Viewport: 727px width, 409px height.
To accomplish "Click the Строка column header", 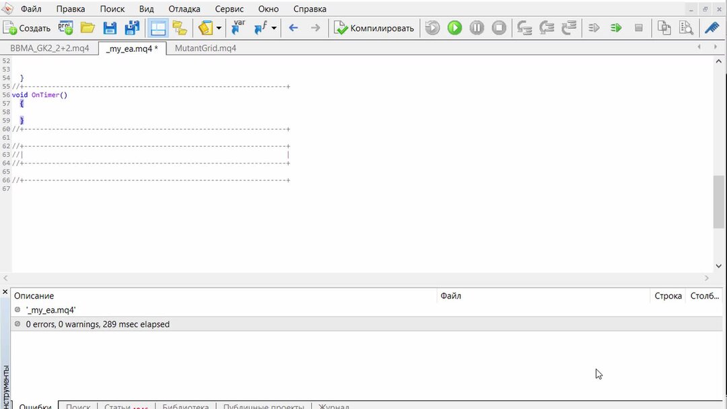I will [668, 295].
